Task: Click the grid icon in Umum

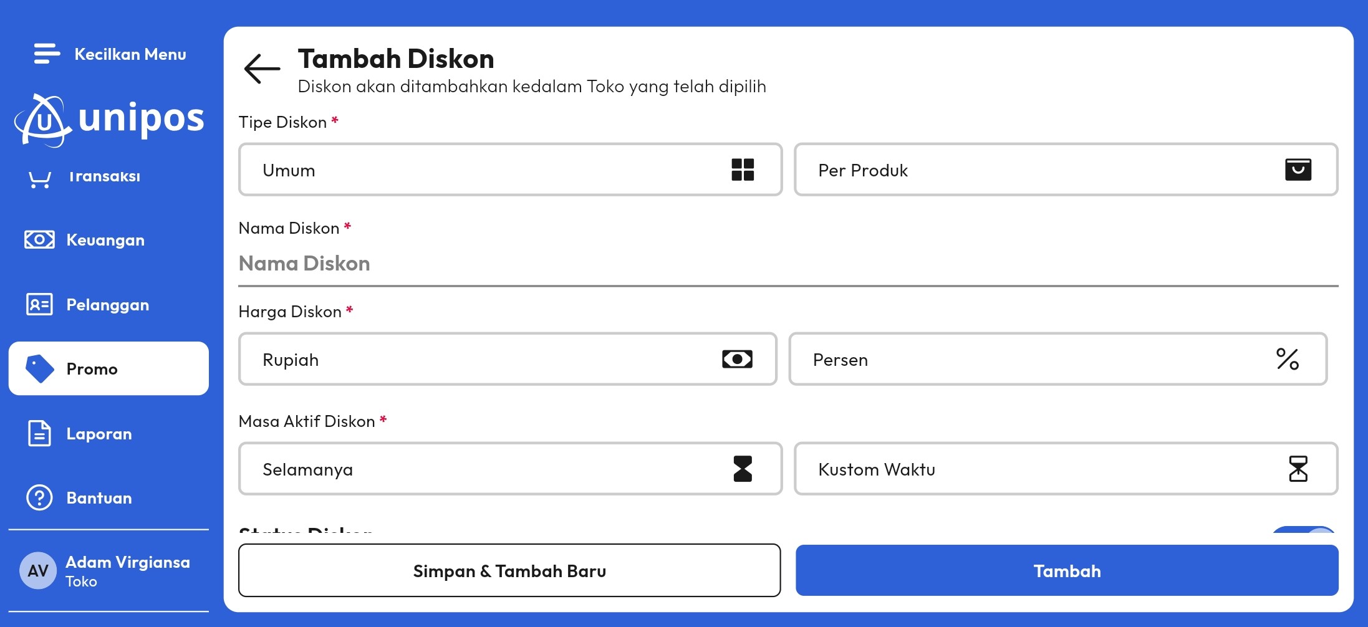Action: (x=743, y=170)
